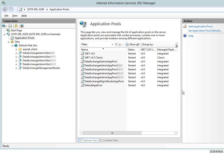224x154 pixels.
Task: Select the aspnet_client folder
Action: 30,49
